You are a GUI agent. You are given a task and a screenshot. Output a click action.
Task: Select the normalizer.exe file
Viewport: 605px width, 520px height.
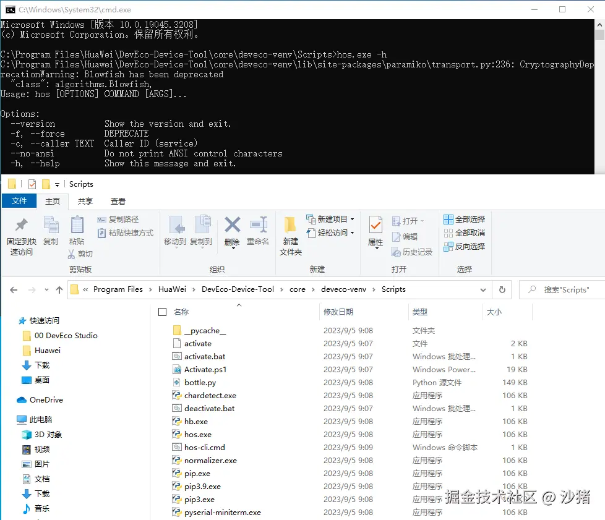[210, 460]
